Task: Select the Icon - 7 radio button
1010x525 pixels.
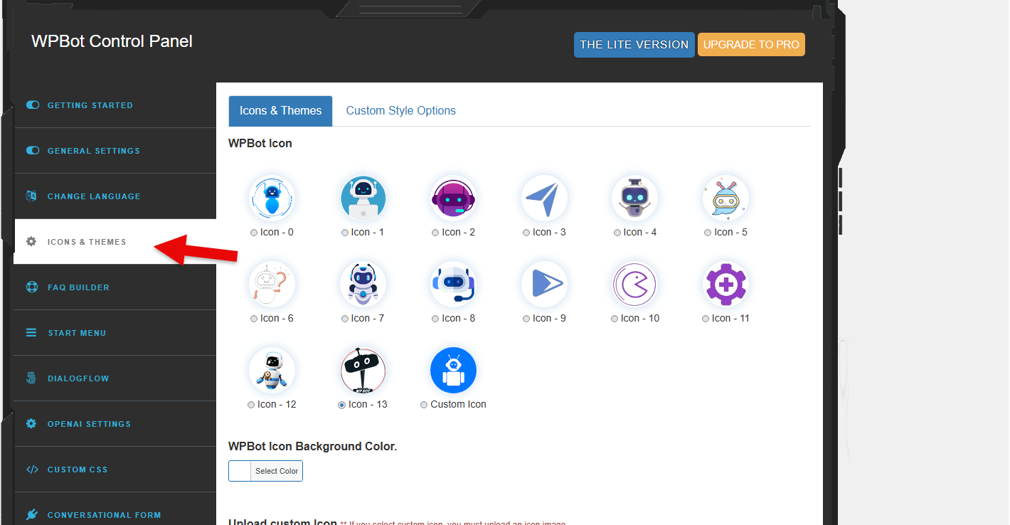Action: click(345, 319)
